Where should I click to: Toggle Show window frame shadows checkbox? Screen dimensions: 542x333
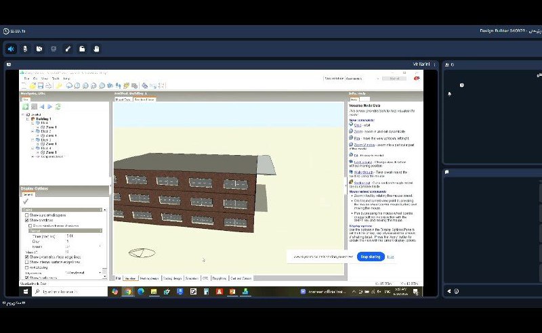point(30,225)
